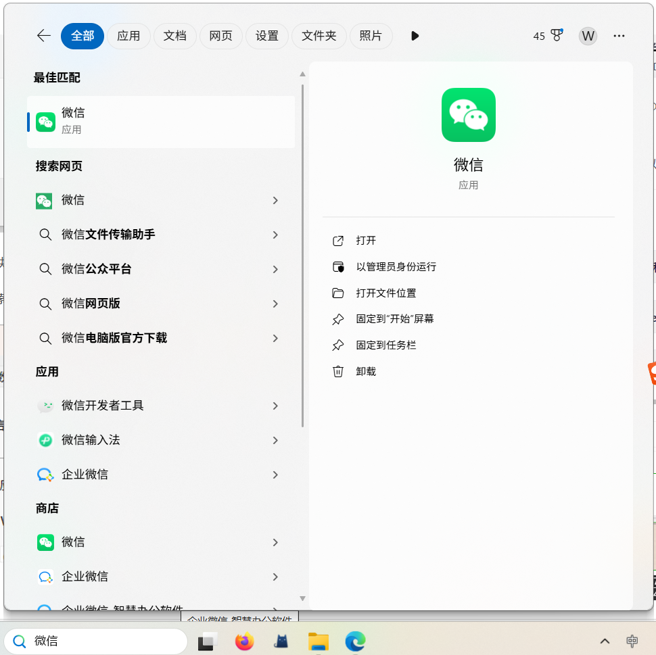The image size is (656, 655).
Task: Expand the 微信 web search result chevron
Action: pos(275,201)
